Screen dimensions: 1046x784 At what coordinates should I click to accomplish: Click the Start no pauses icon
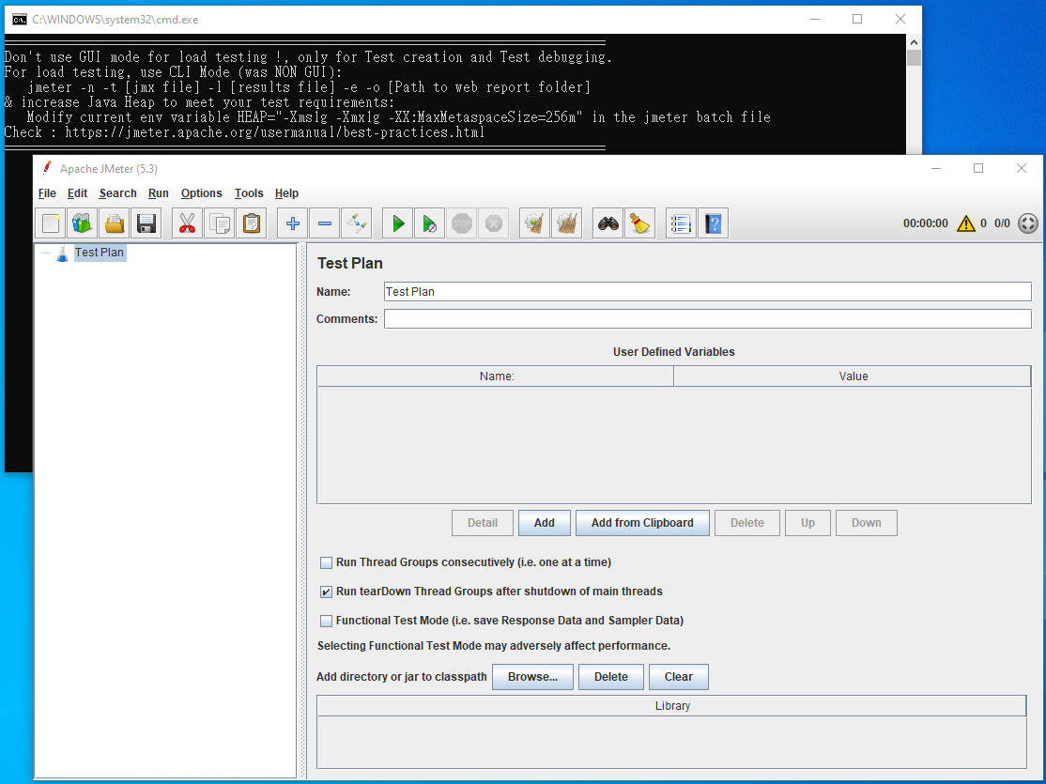(x=430, y=223)
